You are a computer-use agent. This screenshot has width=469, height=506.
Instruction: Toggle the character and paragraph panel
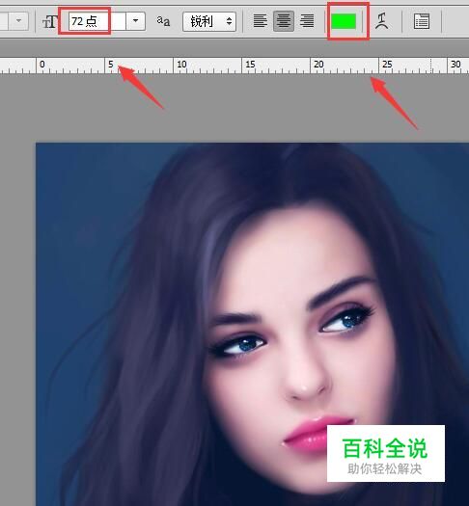[422, 21]
